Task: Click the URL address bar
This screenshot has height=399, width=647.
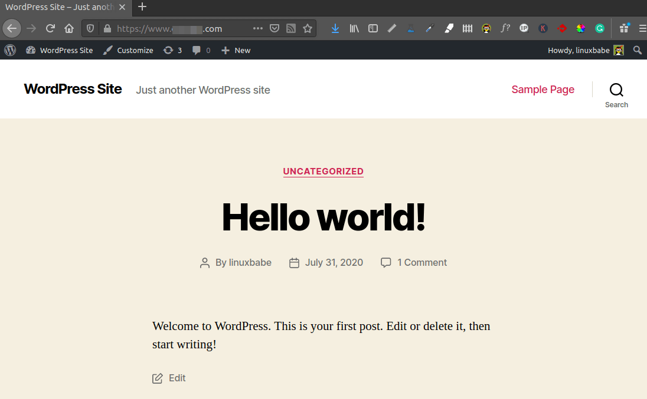Action: coord(177,28)
